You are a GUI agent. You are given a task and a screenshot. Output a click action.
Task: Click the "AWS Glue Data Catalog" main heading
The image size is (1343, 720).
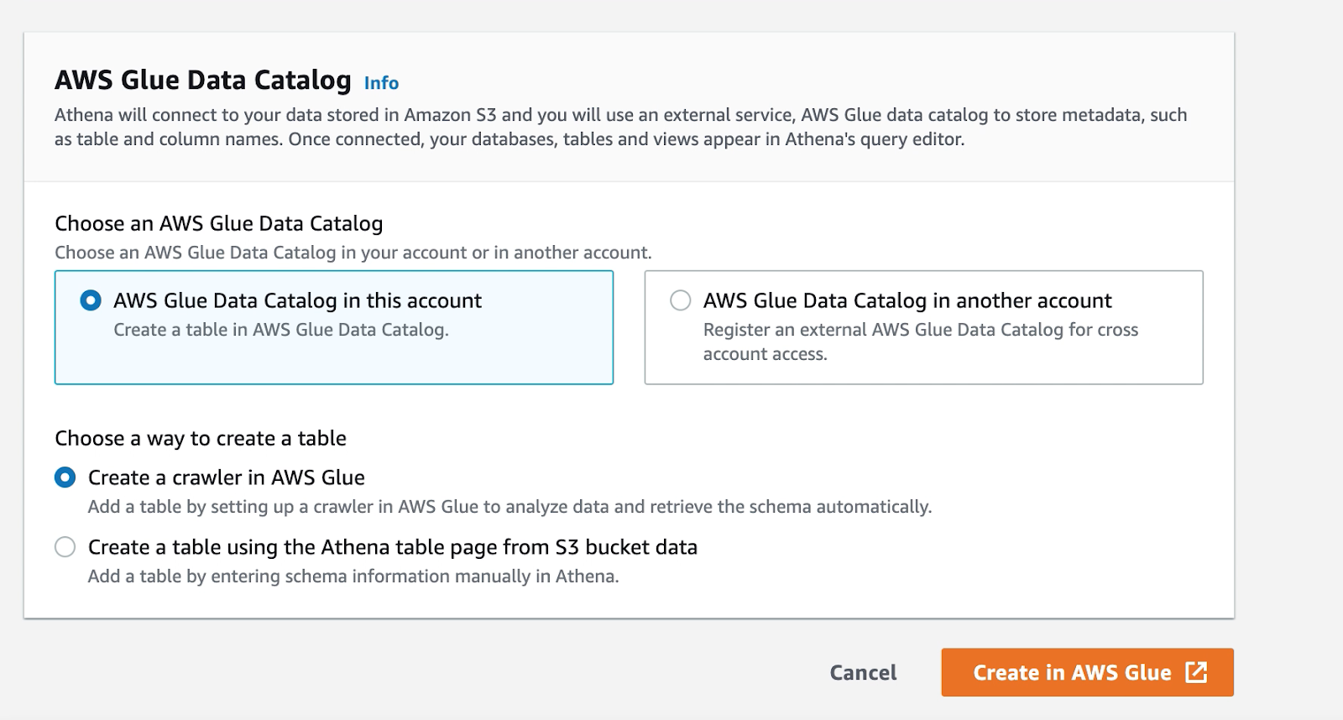[202, 80]
